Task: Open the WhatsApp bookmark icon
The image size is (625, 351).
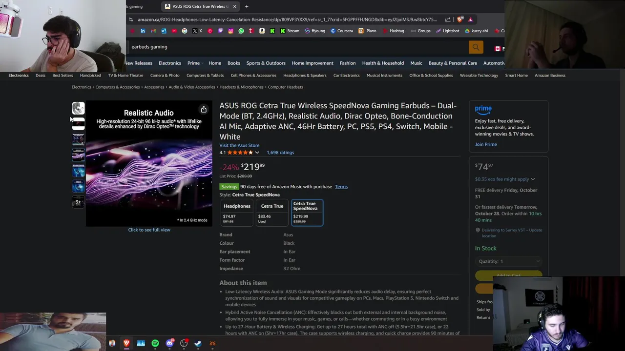Action: click(x=241, y=31)
